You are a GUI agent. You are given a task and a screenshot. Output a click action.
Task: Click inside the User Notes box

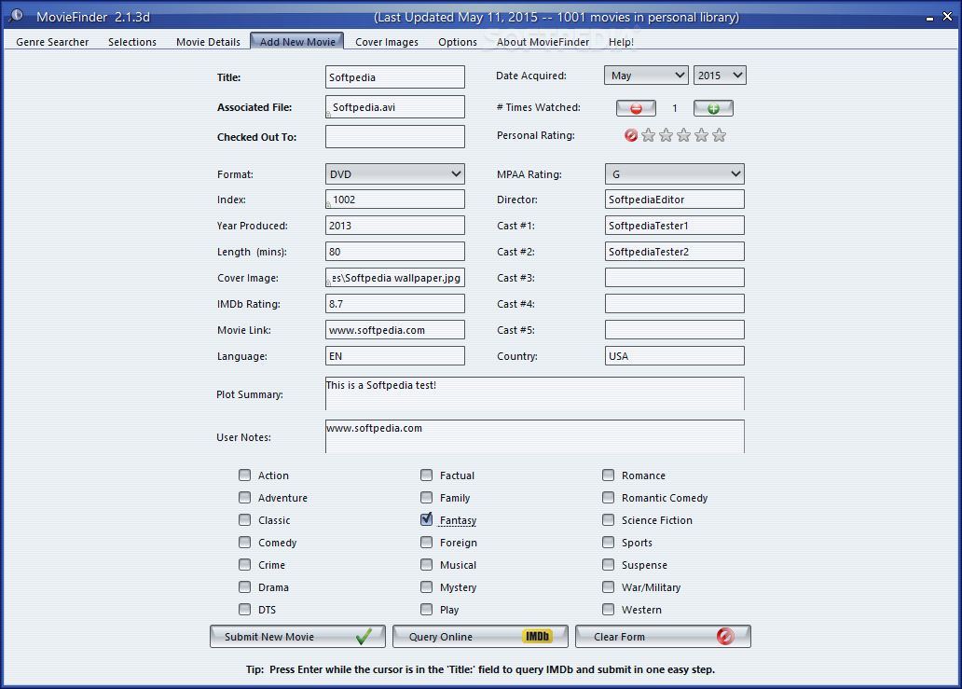point(534,436)
